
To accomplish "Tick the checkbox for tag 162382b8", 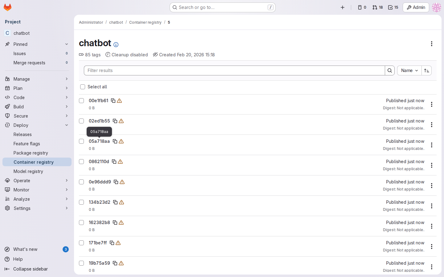I will tap(81, 223).
